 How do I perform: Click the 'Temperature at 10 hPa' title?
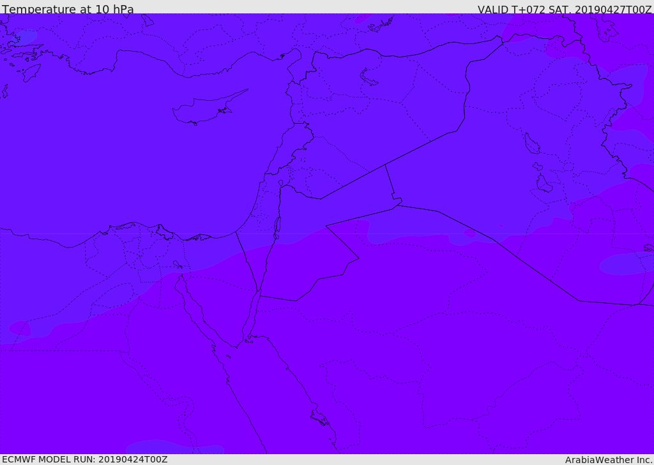click(x=68, y=9)
